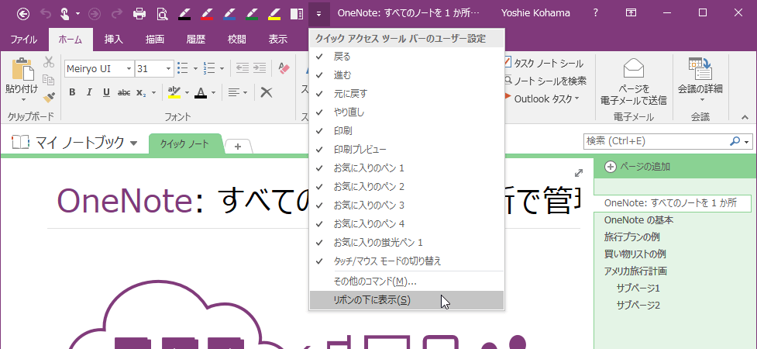
Task: Apply Underline formatting
Action: point(106,92)
